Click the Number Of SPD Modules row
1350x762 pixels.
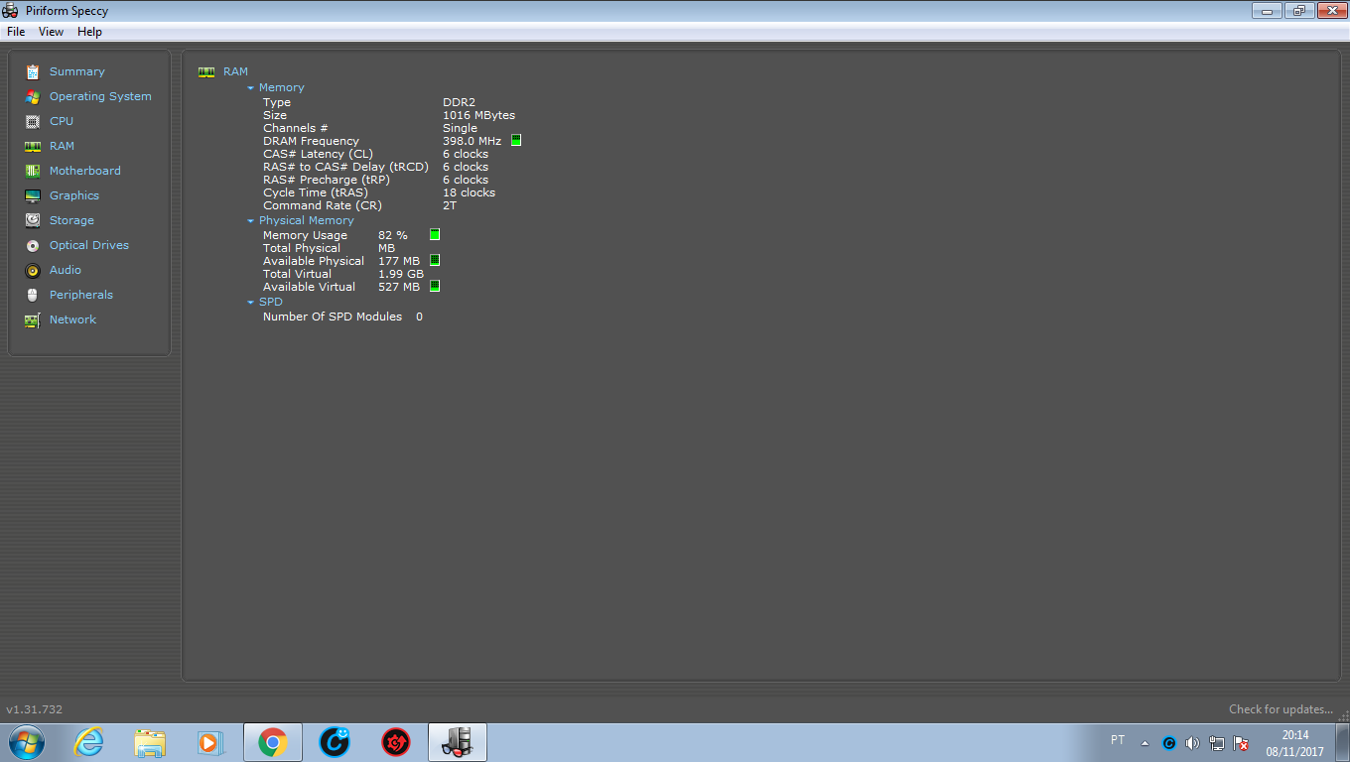(x=342, y=317)
